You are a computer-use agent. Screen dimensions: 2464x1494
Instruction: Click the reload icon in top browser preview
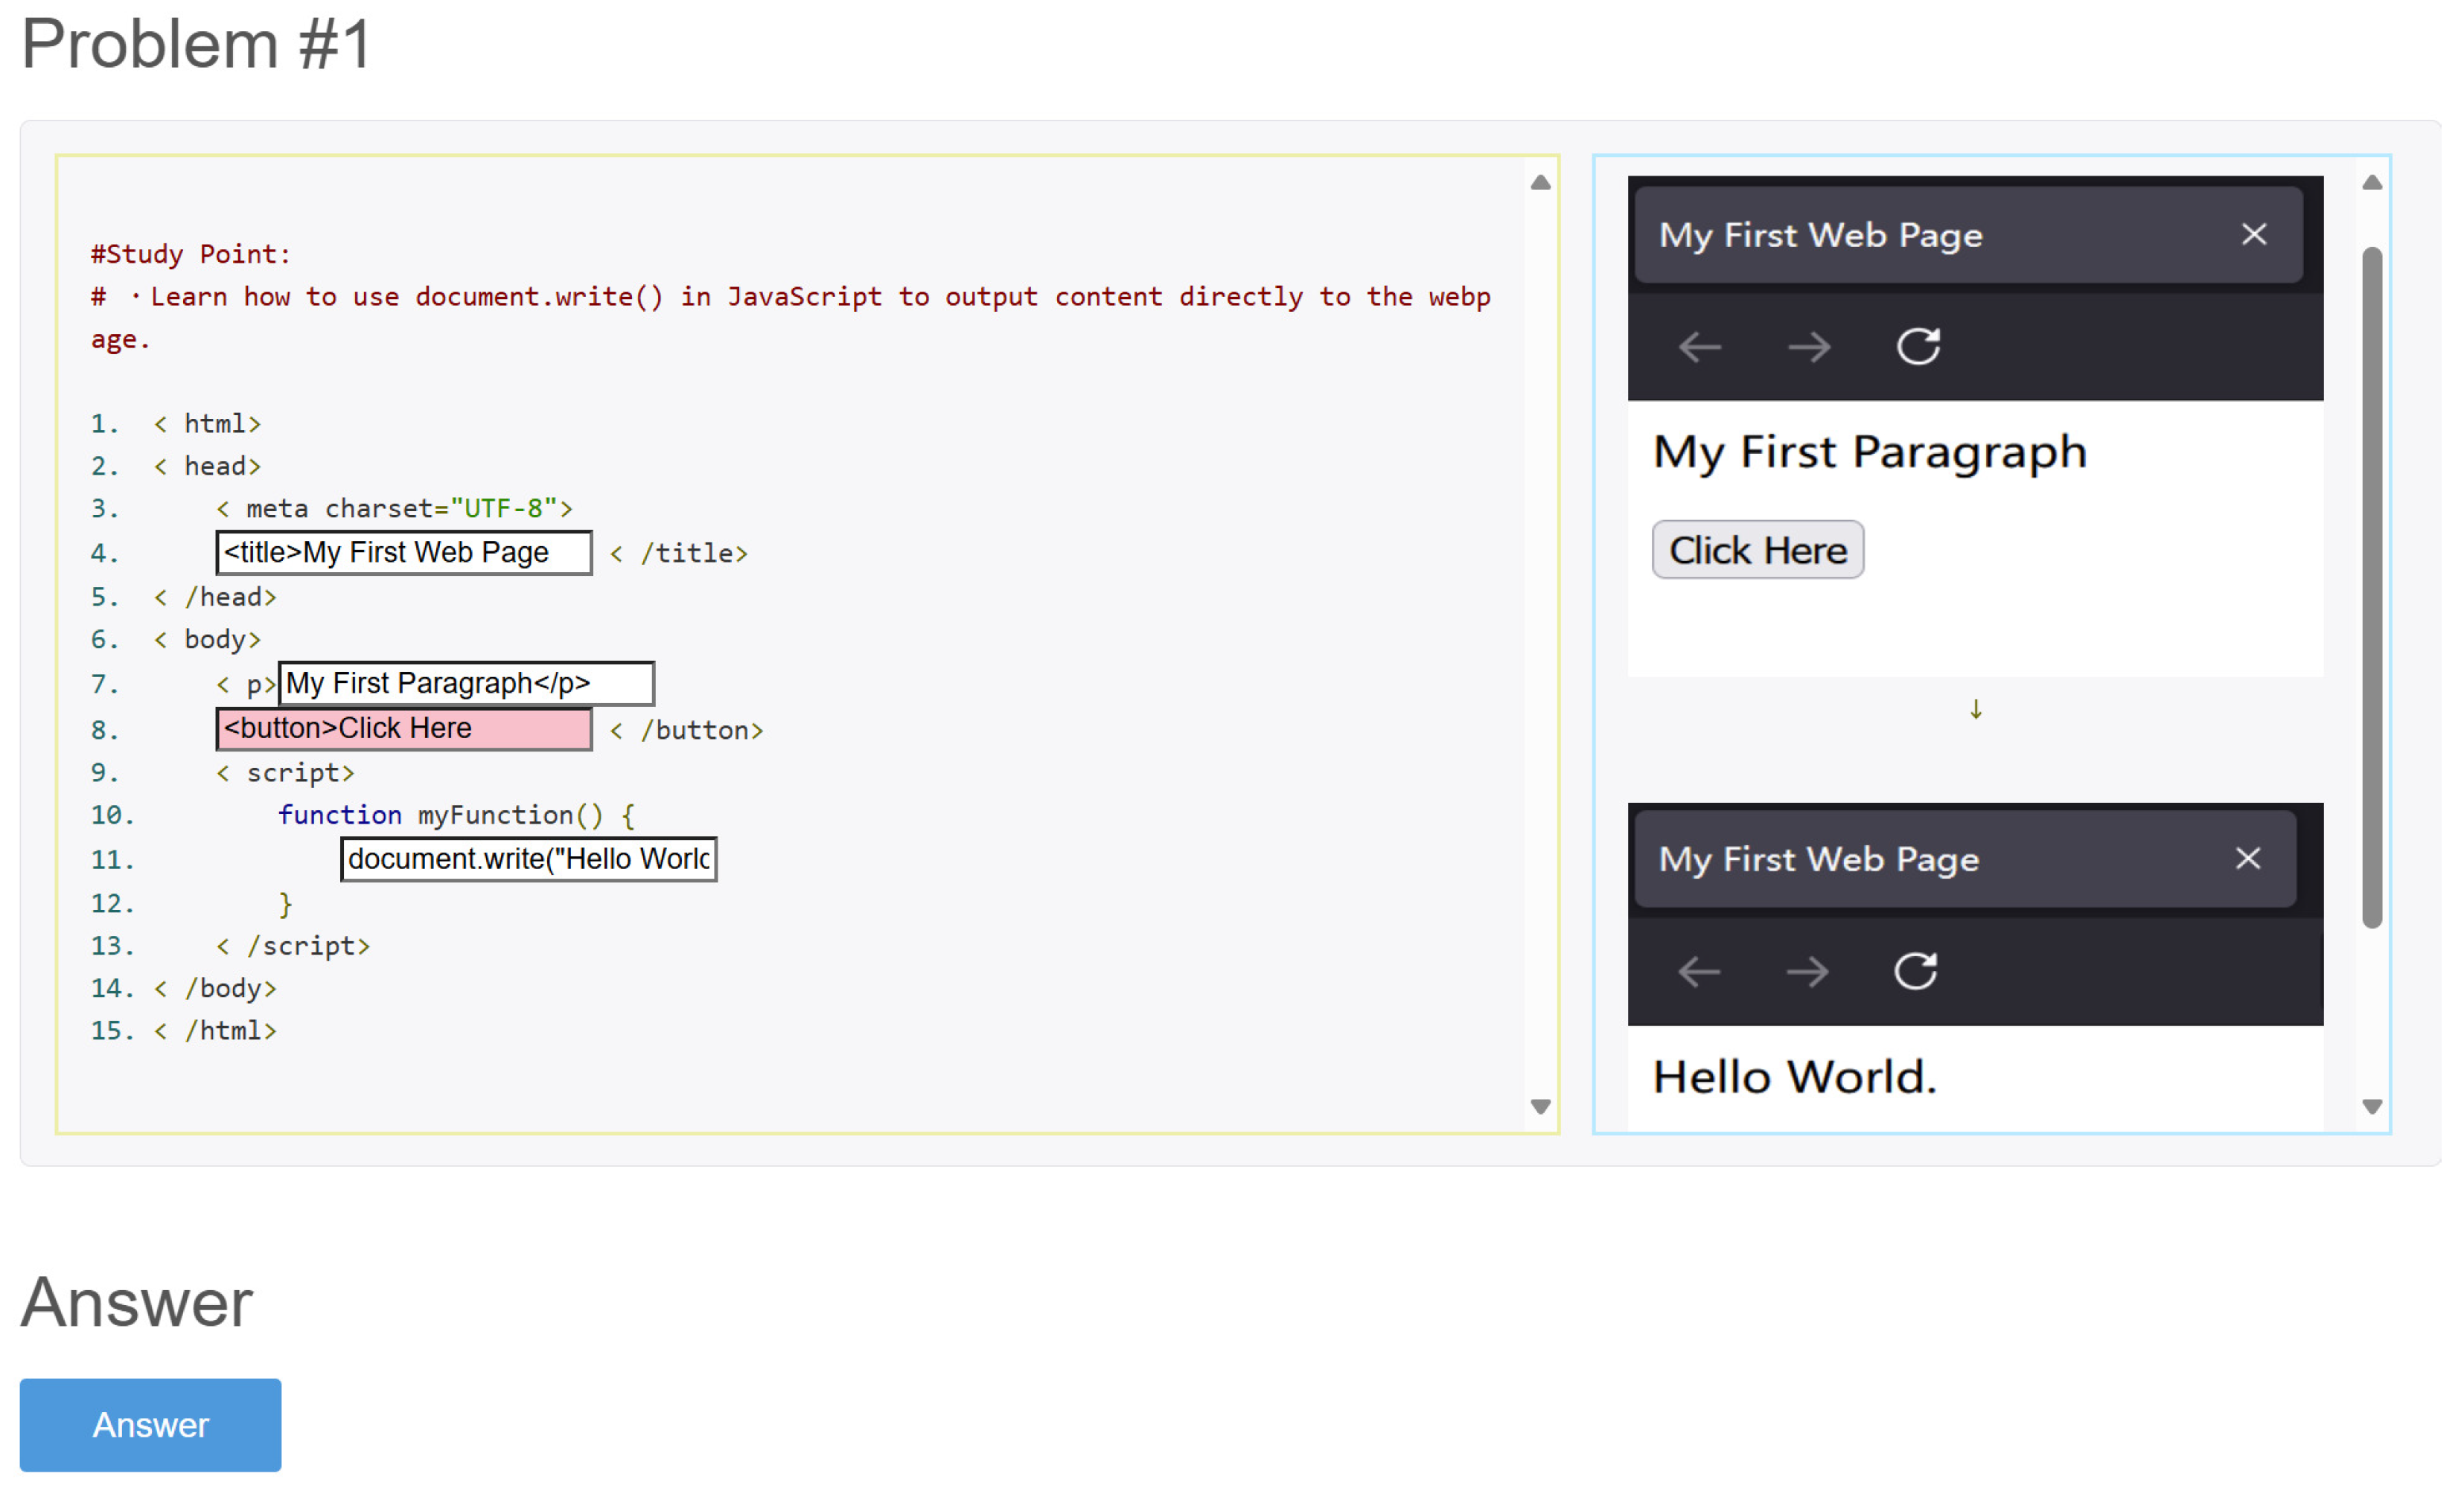1917,347
